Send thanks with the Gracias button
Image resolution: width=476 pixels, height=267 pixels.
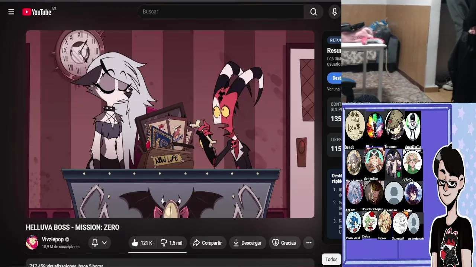click(284, 243)
